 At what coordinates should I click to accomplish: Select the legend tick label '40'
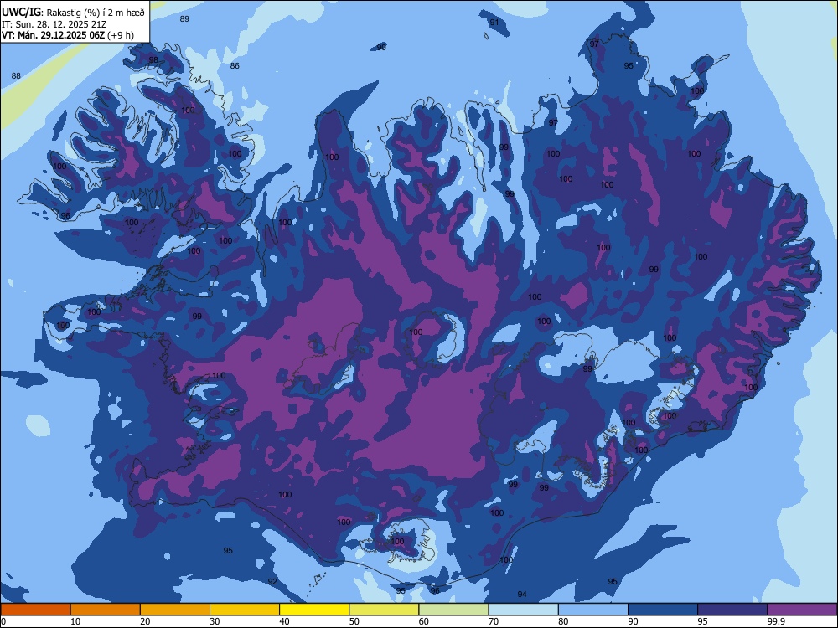point(285,621)
